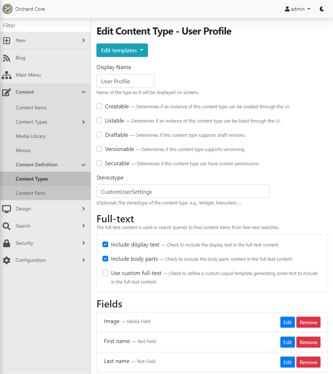Screen dimensions: 333x374
Task: Open the admin user dropdown arrow
Action: (309, 9)
